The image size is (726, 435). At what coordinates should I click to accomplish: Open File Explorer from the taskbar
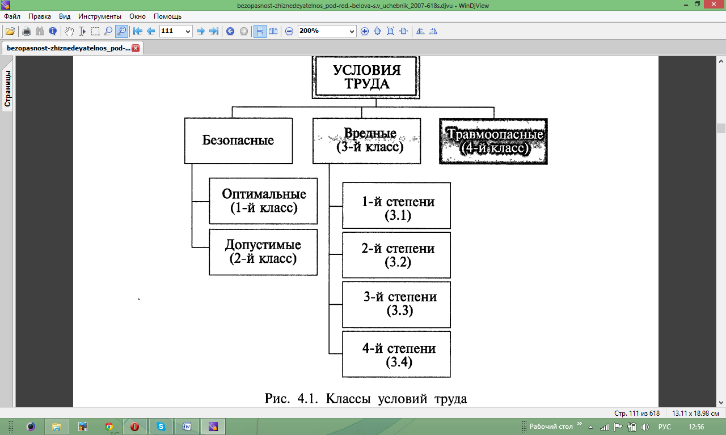coord(56,427)
